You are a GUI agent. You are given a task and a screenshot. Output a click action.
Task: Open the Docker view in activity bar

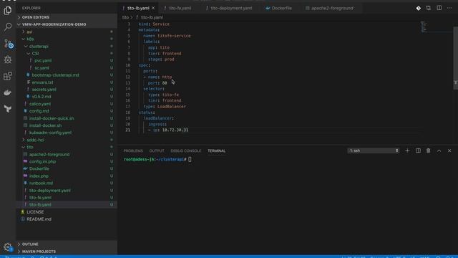[8, 92]
